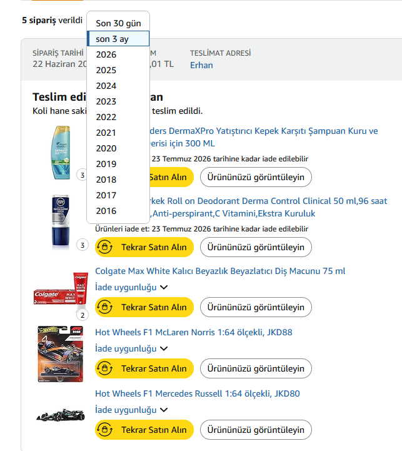Select 'Son 30 gün' from the dropdown list
The height and width of the screenshot is (451, 402).
click(118, 23)
